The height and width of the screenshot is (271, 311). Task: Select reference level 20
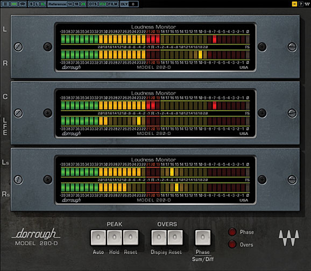pos(83,4)
